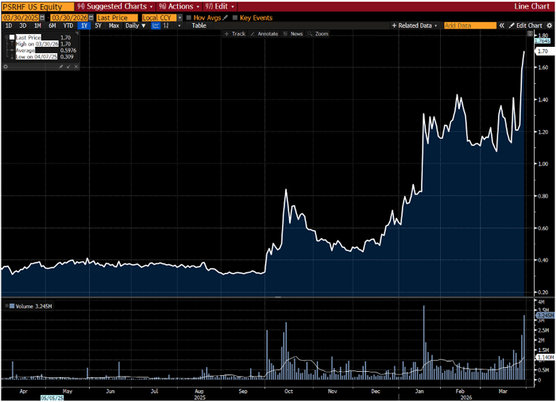The width and height of the screenshot is (556, 402).
Task: Collapse panel with double-chevron icon
Action: tap(503, 25)
